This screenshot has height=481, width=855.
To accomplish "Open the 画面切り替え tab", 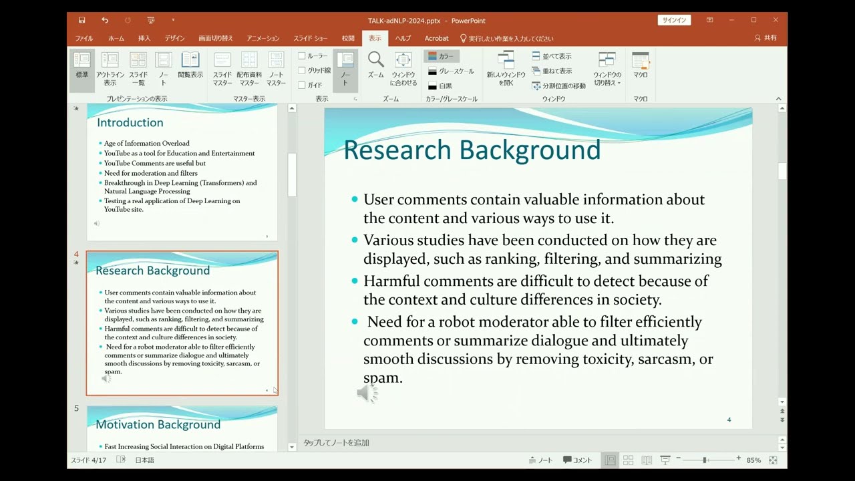I will pyautogui.click(x=216, y=38).
